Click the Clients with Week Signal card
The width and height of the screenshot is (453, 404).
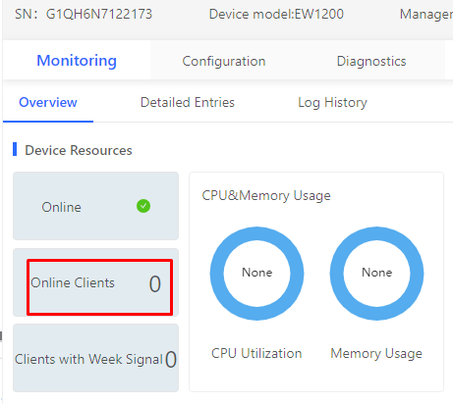pyautogui.click(x=95, y=358)
